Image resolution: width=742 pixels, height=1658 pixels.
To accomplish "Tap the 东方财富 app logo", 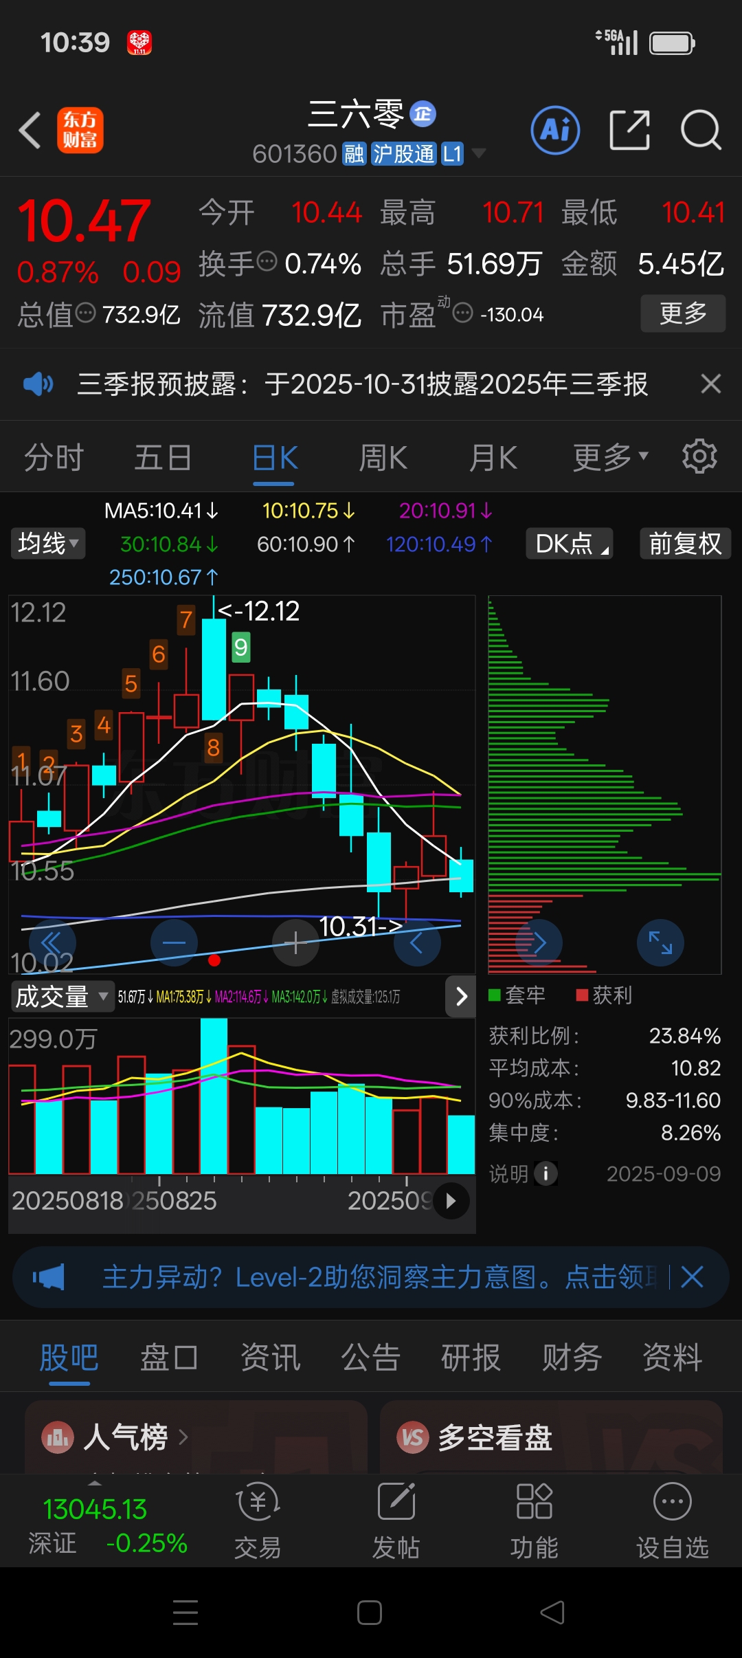I will [80, 130].
